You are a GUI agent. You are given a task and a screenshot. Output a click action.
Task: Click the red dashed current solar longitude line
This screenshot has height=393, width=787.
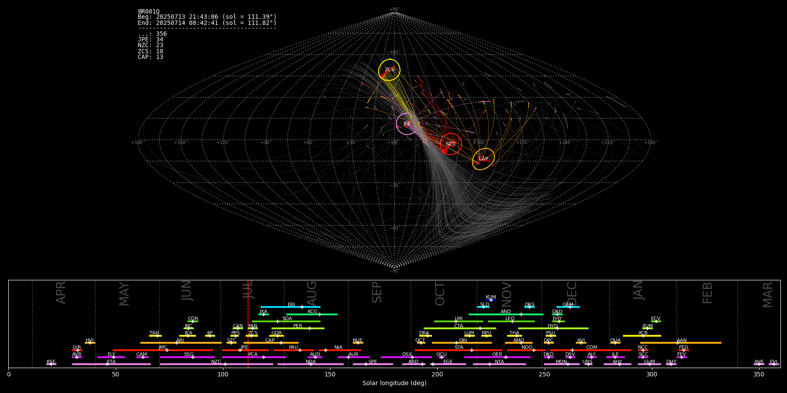[248, 324]
